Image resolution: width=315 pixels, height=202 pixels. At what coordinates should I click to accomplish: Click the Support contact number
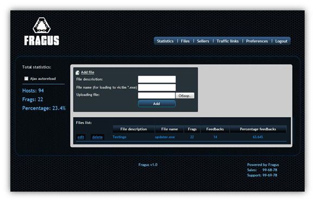[x=269, y=175]
